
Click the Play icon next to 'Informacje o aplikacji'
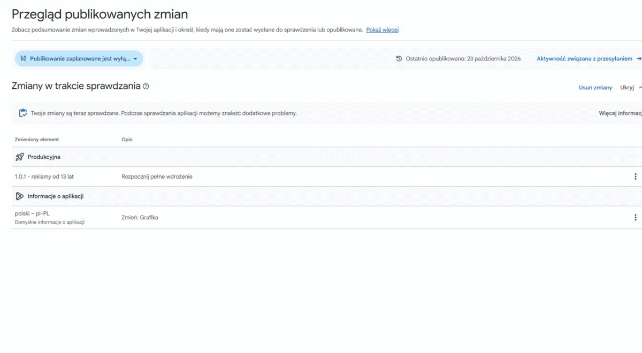[x=20, y=196]
